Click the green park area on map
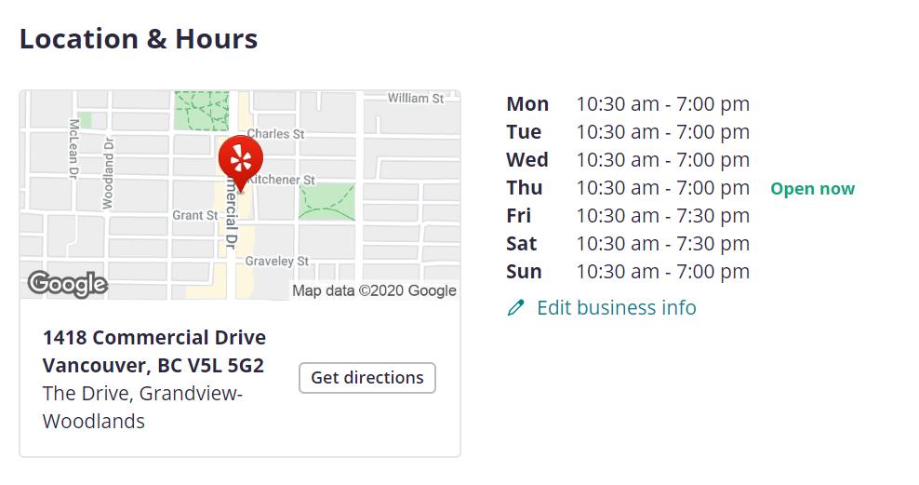 point(326,200)
